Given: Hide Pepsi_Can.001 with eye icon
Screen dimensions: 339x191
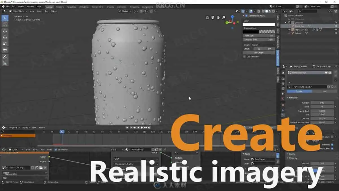Looking at the screenshot, I should 336,29.
